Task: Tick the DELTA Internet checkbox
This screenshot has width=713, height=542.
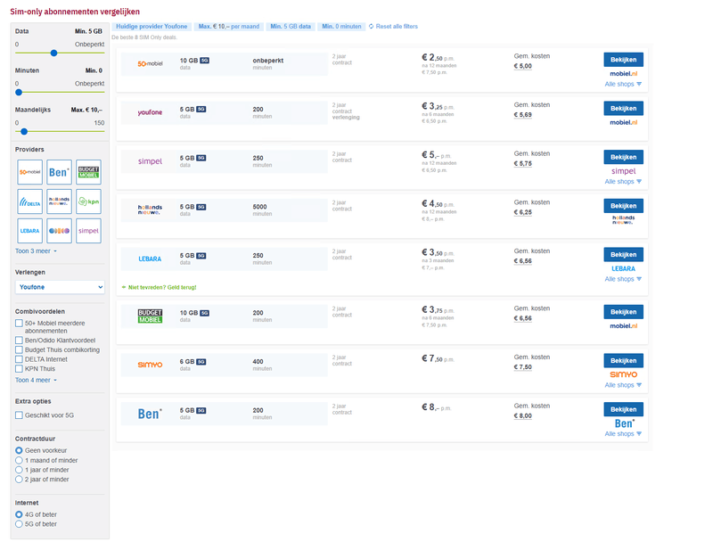Action: click(x=19, y=359)
